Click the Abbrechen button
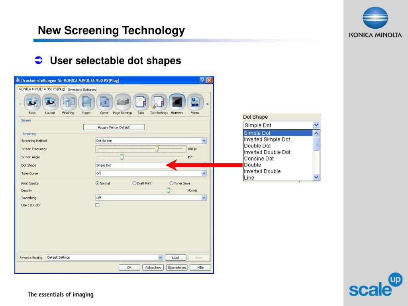408x306 pixels. pos(153,267)
